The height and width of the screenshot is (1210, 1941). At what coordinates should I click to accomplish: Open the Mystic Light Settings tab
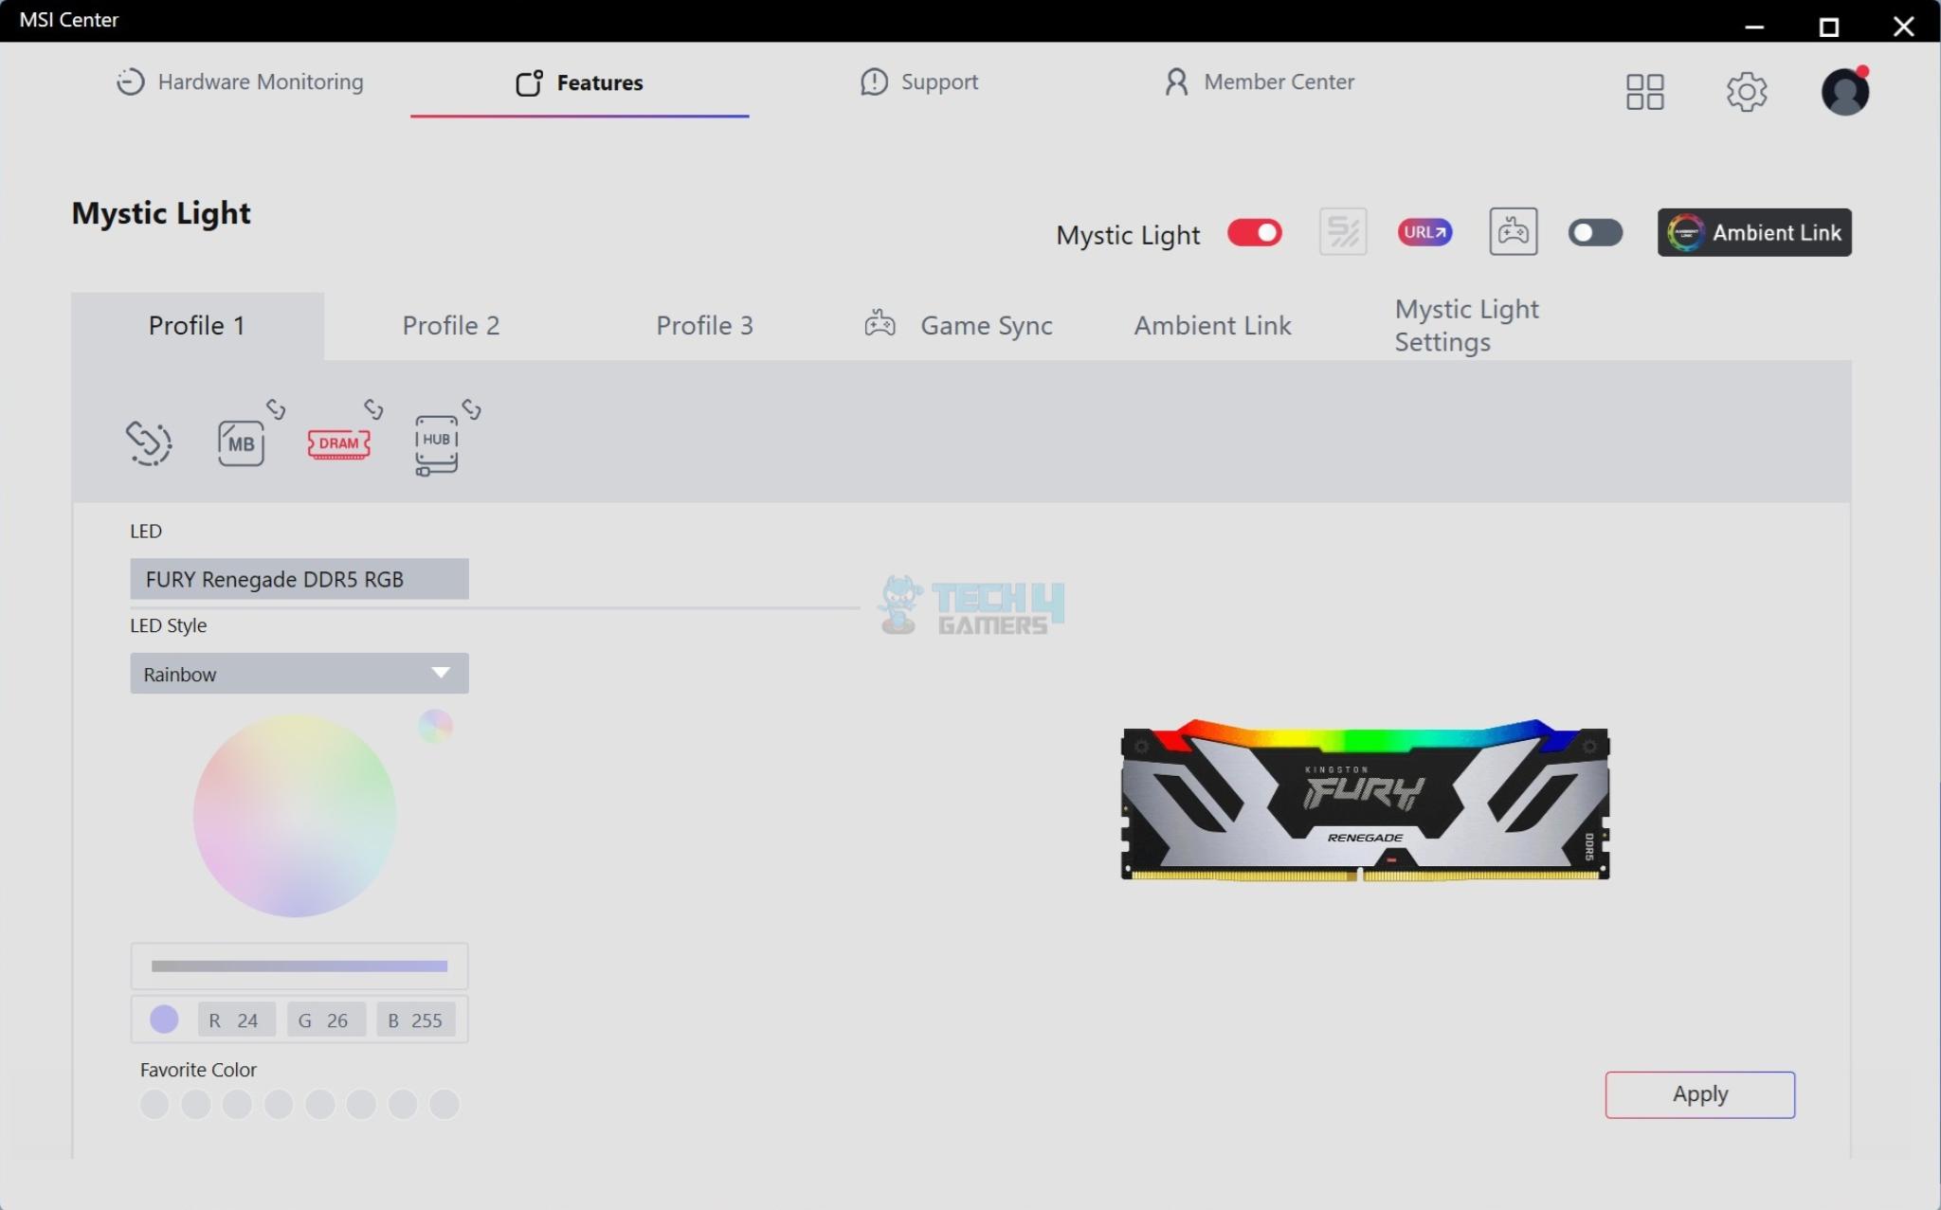(1466, 325)
